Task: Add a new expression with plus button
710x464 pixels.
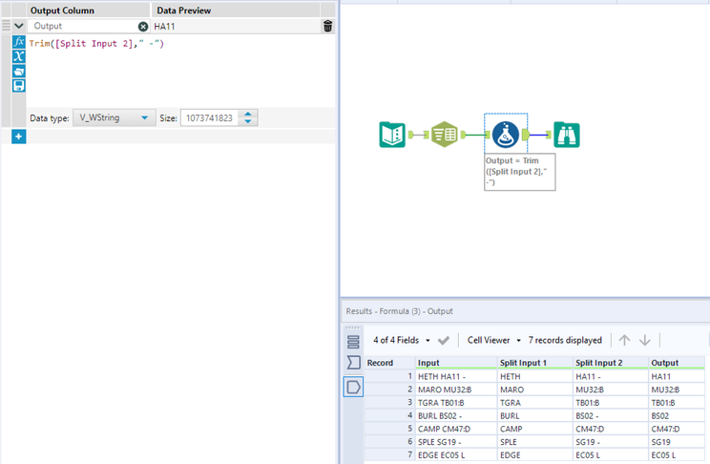Action: (18, 137)
